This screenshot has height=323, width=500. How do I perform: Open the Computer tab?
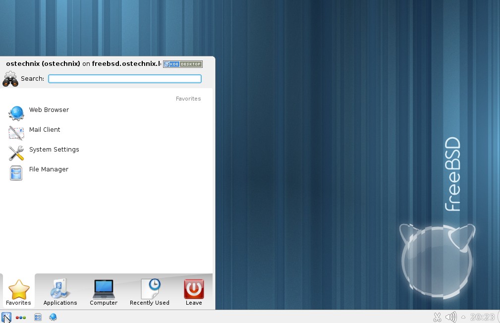103,292
